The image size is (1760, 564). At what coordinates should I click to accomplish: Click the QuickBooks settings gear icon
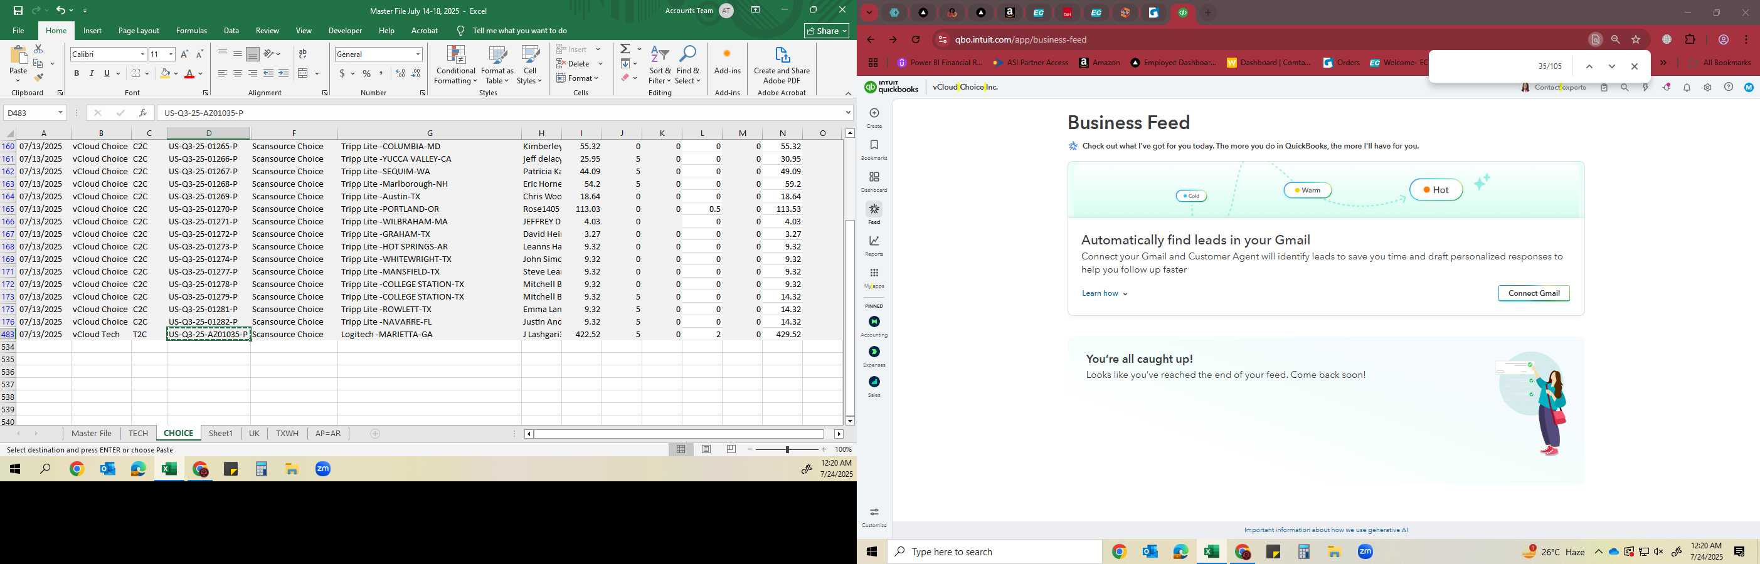click(x=1707, y=87)
